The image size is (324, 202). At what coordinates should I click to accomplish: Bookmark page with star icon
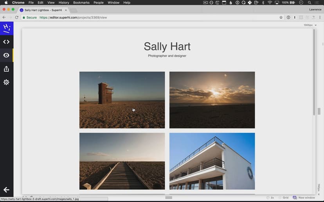point(281,18)
